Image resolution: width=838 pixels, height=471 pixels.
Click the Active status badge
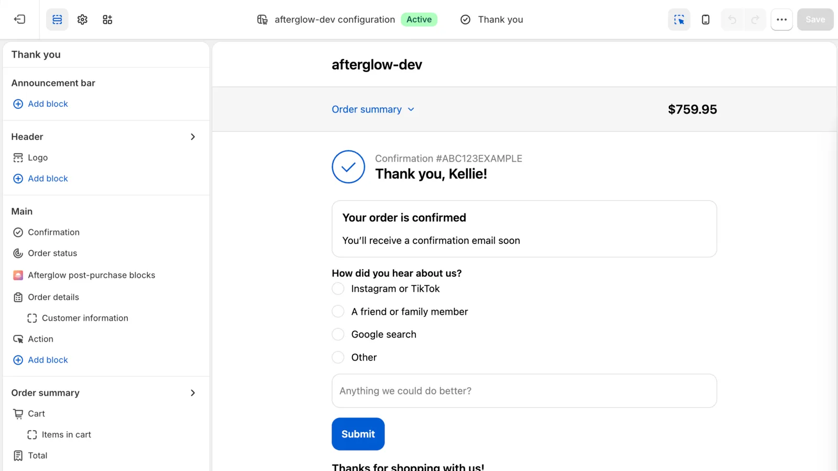coord(419,19)
